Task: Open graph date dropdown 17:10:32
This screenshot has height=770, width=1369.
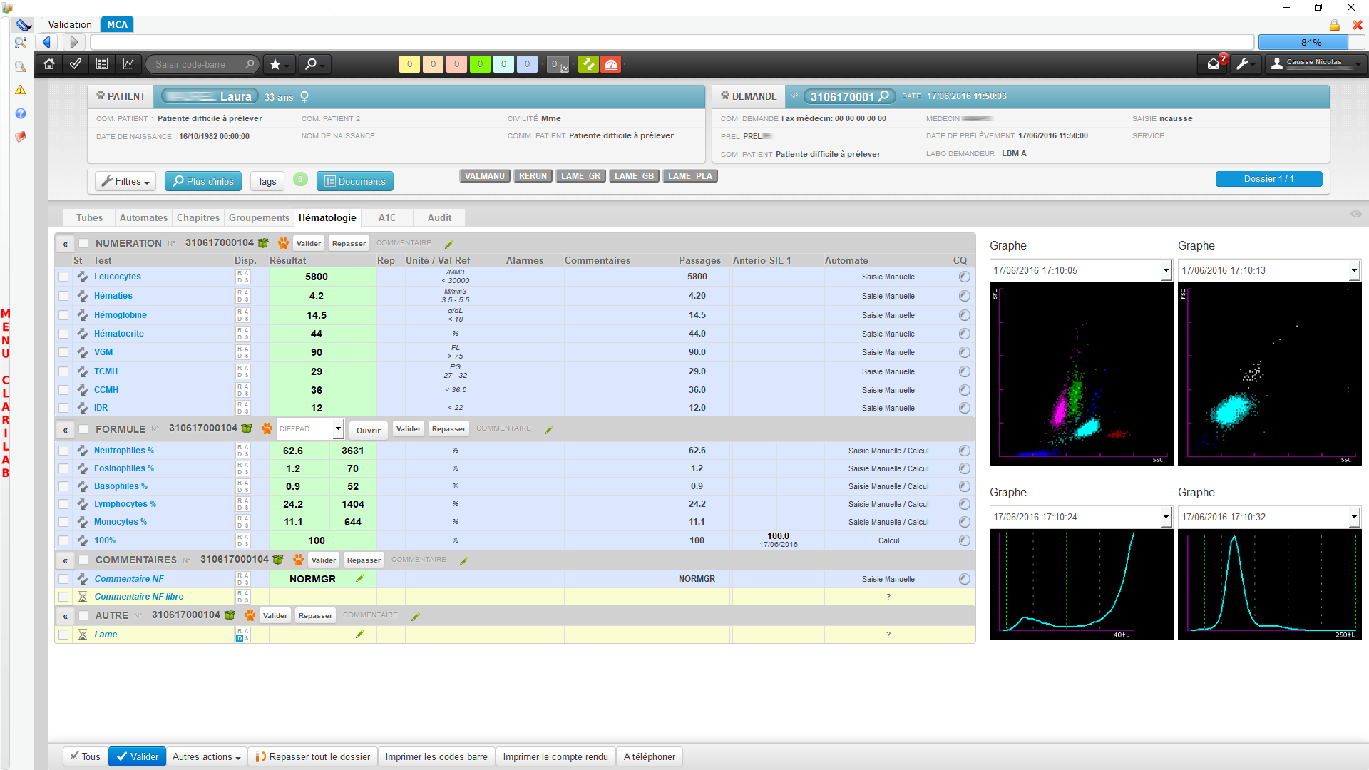Action: (1269, 517)
